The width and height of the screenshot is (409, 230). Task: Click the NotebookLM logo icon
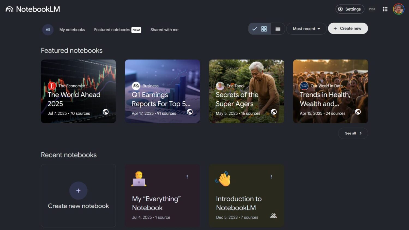pyautogui.click(x=9, y=9)
